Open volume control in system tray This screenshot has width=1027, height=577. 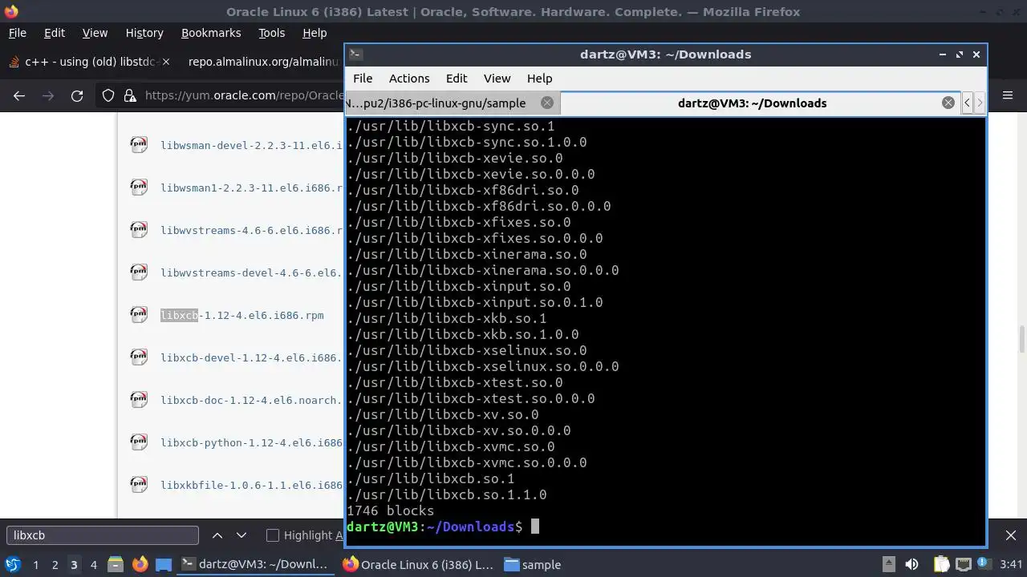click(x=911, y=564)
